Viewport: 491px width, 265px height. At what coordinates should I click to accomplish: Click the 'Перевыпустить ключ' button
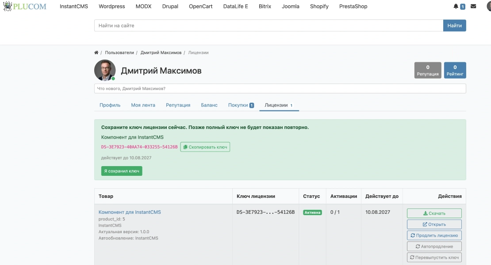tap(434, 257)
